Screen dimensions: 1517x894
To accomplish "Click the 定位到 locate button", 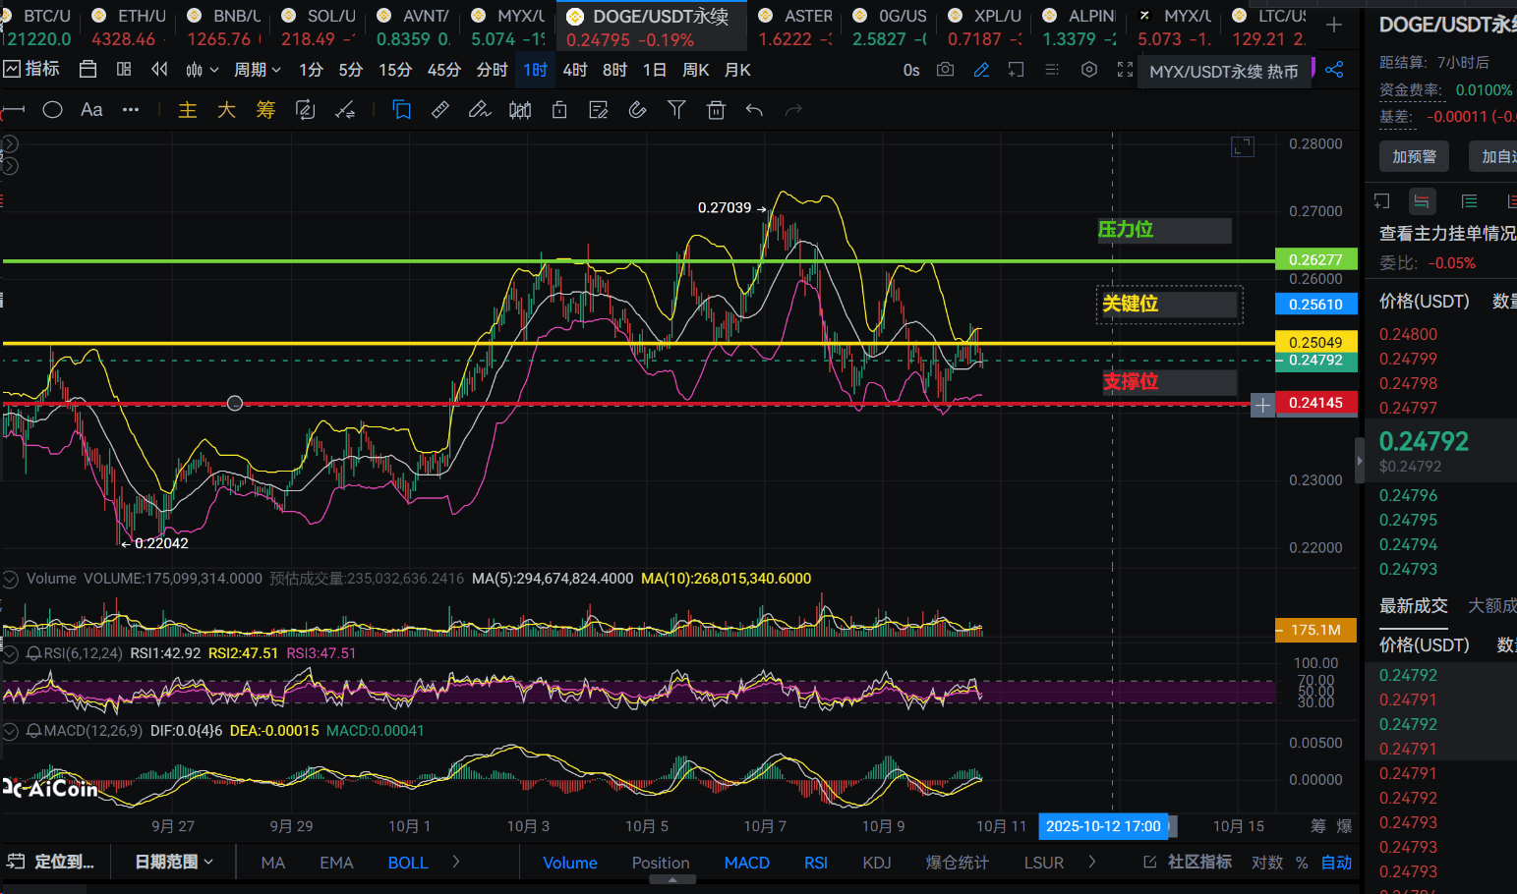I will pos(53,862).
